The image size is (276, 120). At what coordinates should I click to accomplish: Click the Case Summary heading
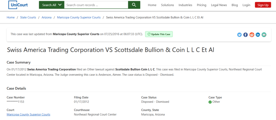pos(19,63)
